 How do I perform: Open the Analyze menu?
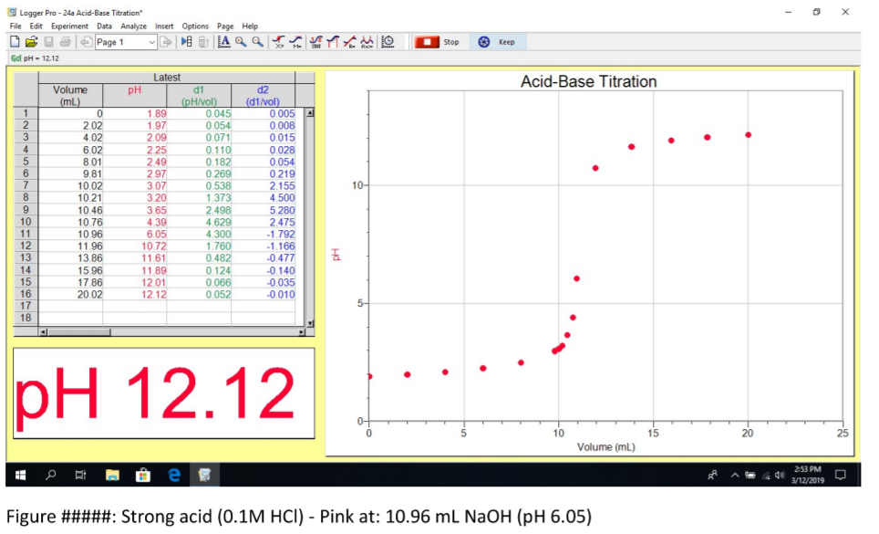click(x=133, y=26)
